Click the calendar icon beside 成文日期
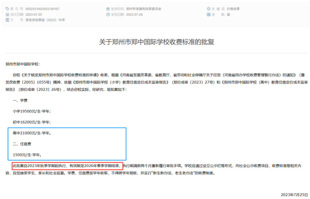Image resolution: width=310 pixels, height=199 pixels. tap(7, 14)
